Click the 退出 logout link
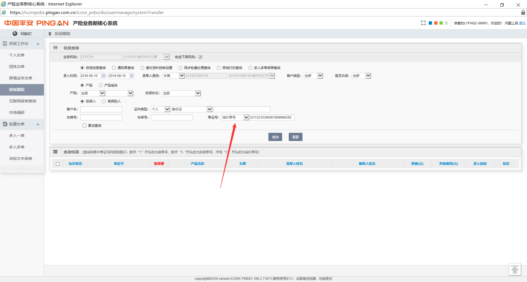527x282 pixels. point(522,23)
